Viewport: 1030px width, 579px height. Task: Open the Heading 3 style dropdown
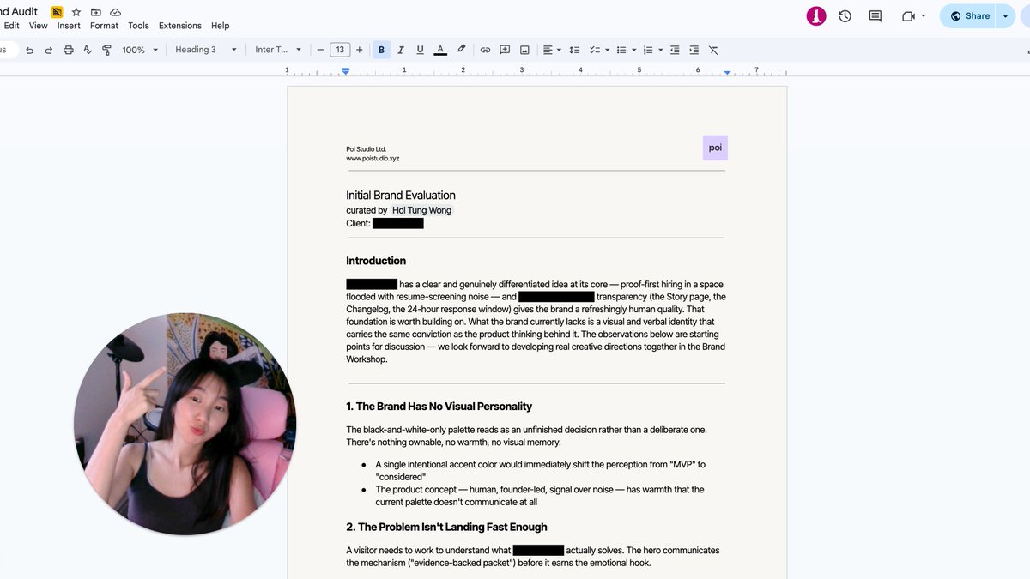click(x=206, y=50)
